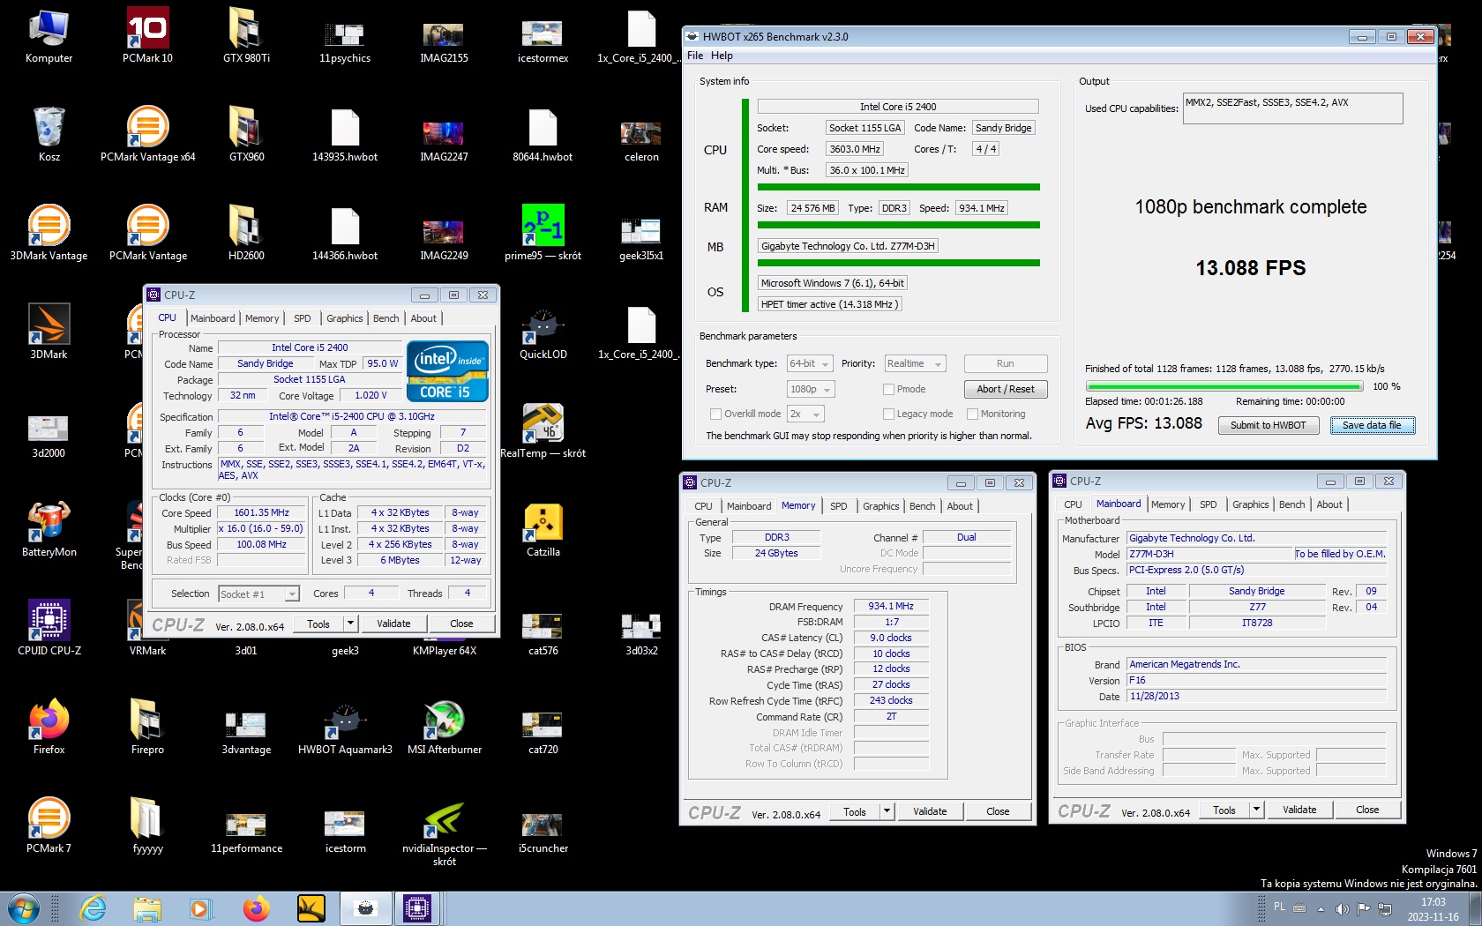This screenshot has height=926, width=1482.
Task: Open the Socket #1 selection dropdown
Action: coord(259,594)
